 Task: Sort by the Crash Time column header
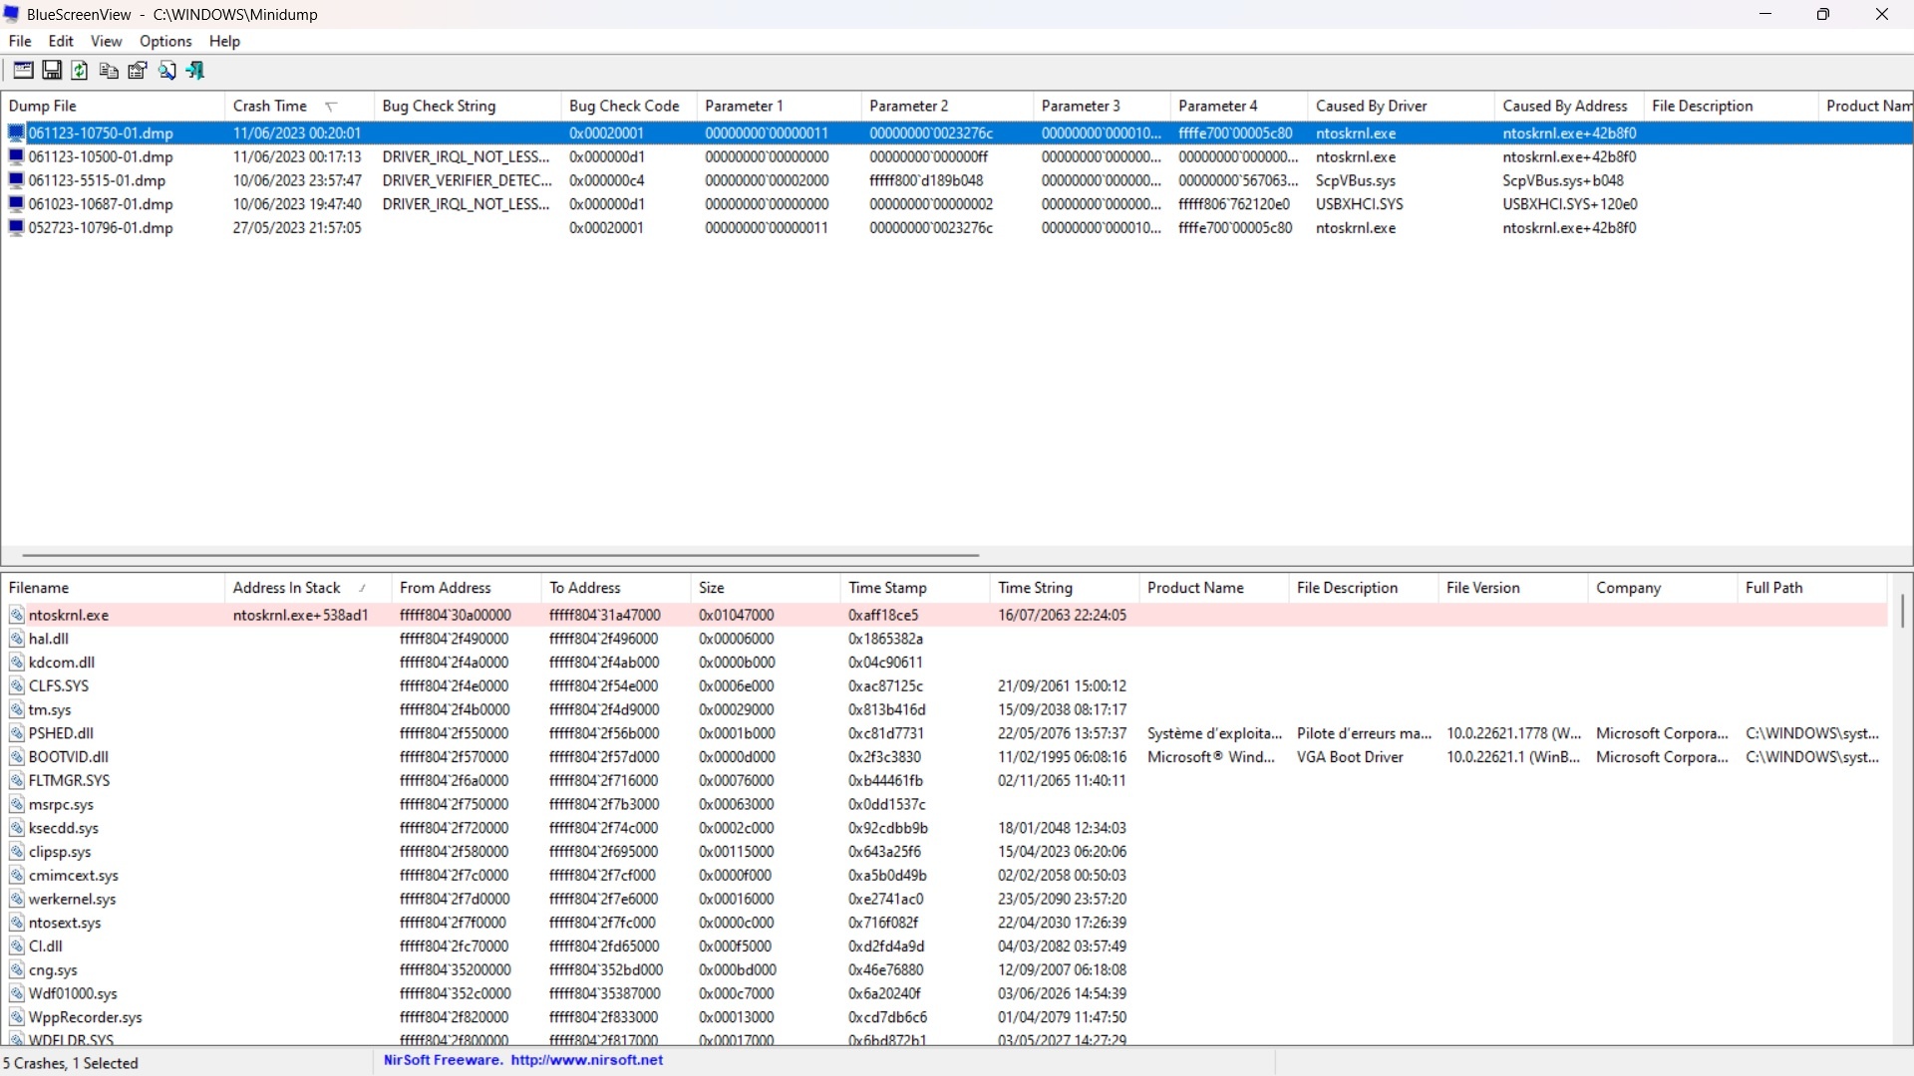click(299, 106)
